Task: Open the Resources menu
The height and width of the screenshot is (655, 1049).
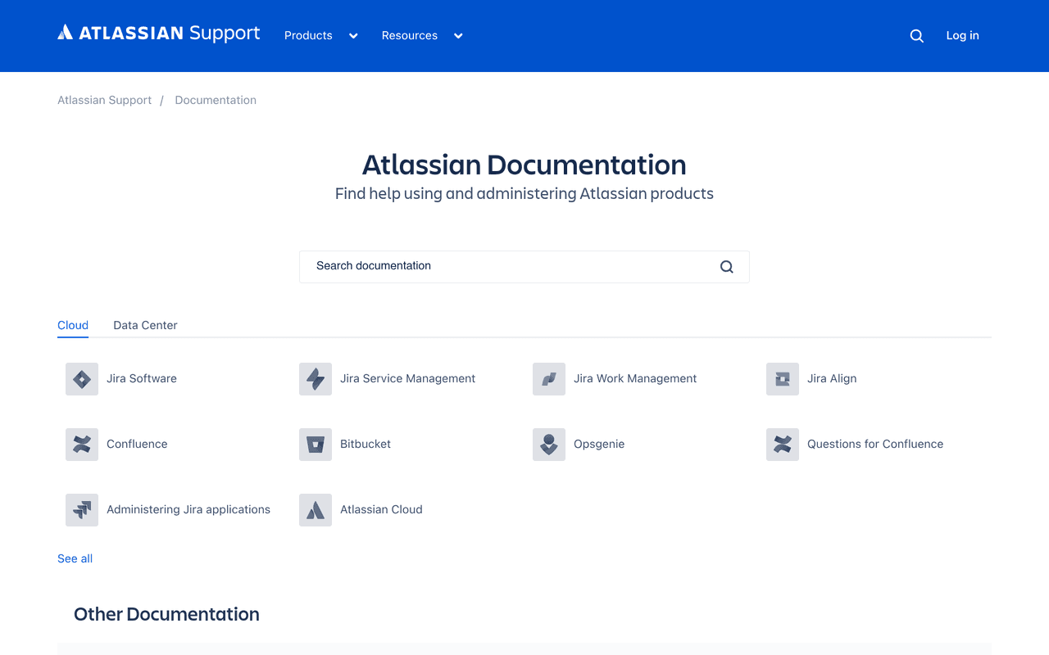Action: click(410, 35)
